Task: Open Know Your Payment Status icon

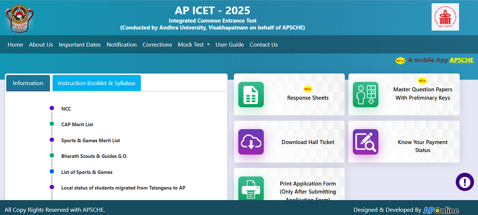Action: pos(365,142)
